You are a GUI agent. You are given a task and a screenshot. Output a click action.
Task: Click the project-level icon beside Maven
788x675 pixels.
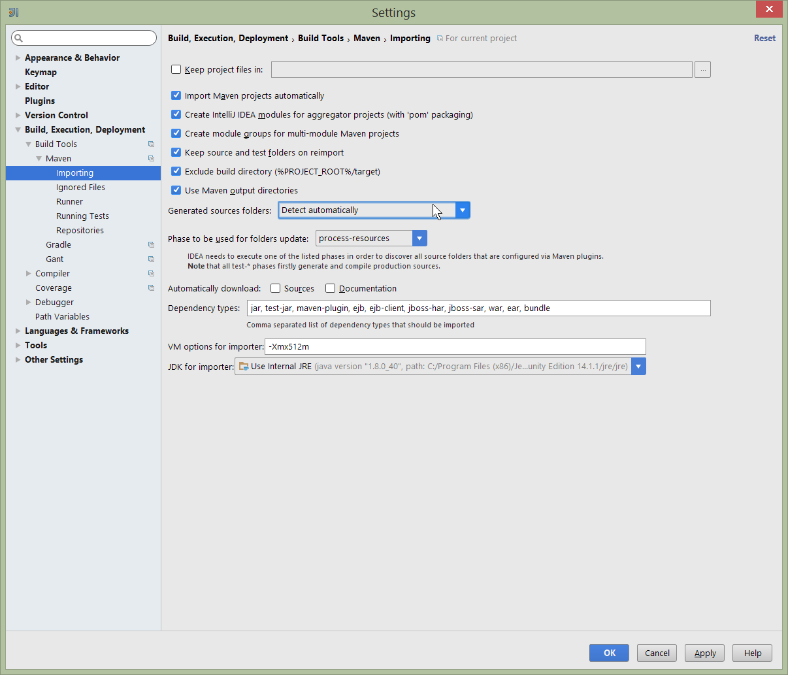pos(151,159)
